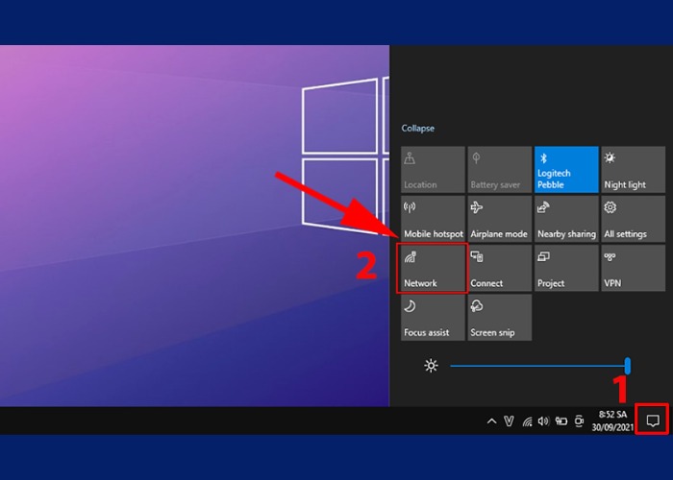Click the battery tray icon
The height and width of the screenshot is (480, 673).
tap(561, 420)
